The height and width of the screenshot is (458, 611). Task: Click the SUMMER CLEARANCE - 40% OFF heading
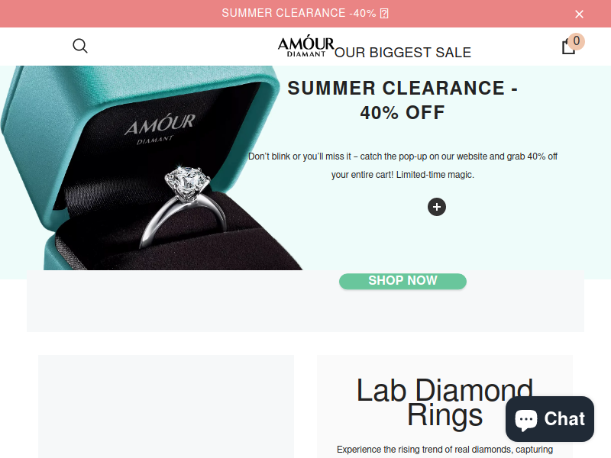402,100
